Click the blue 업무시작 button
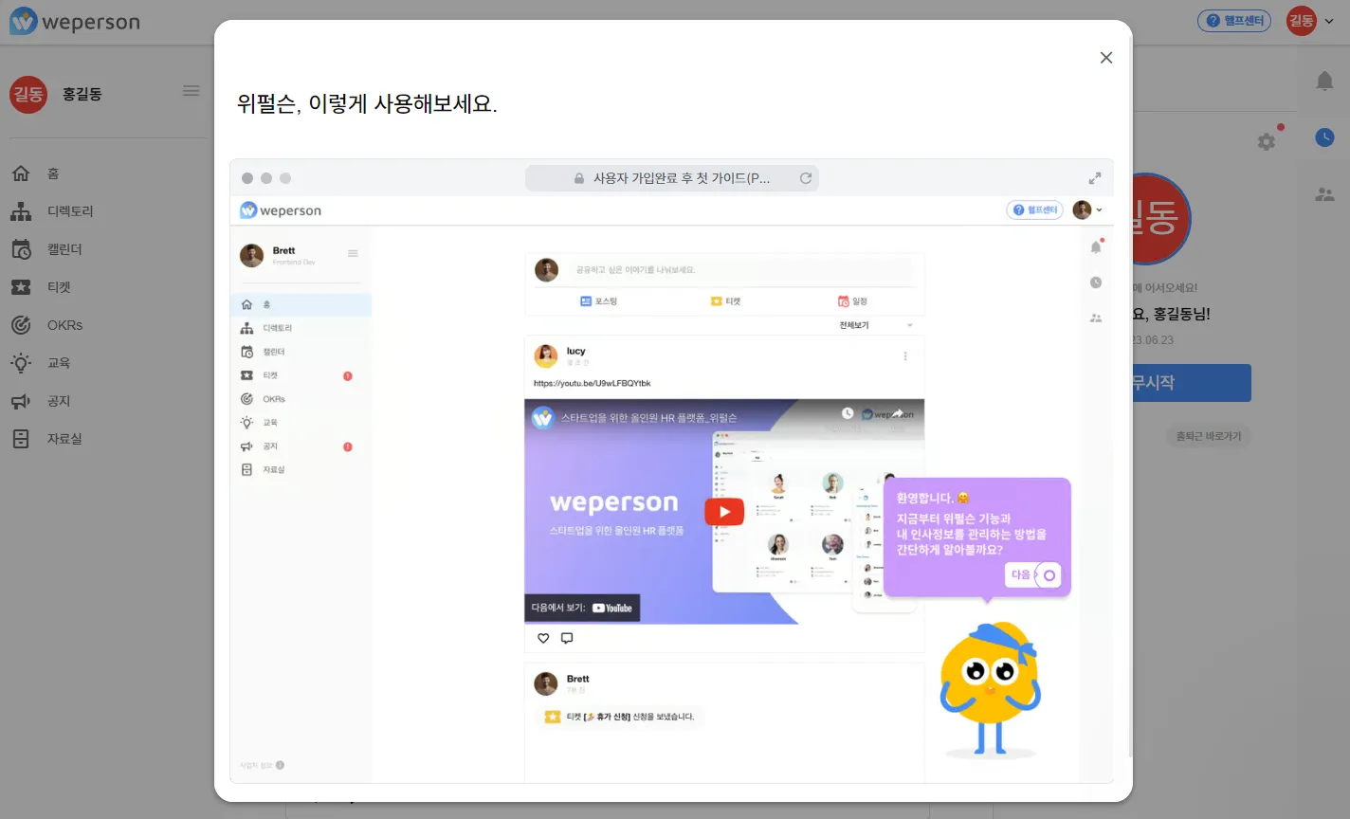Image resolution: width=1350 pixels, height=819 pixels. coord(1192,383)
